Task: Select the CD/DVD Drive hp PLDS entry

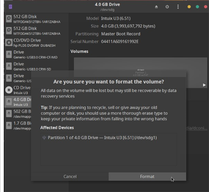Action: pos(36,43)
